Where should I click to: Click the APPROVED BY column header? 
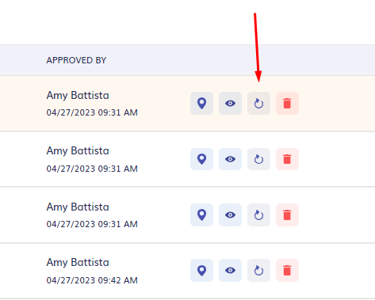pyautogui.click(x=76, y=60)
